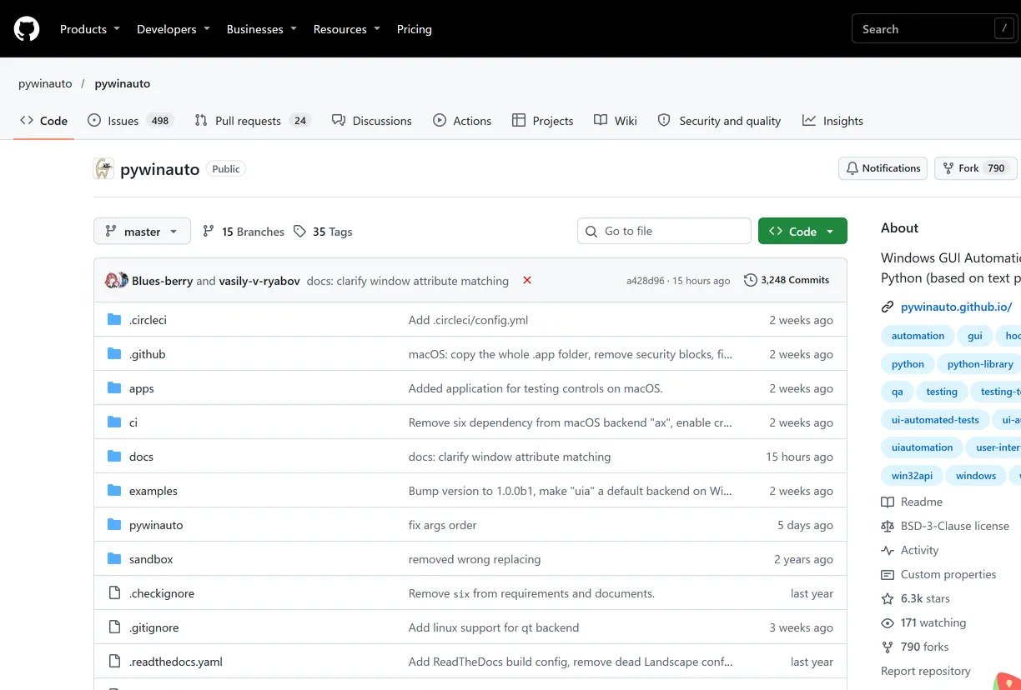The width and height of the screenshot is (1021, 690).
Task: Expand the Resources menu
Action: 346,29
